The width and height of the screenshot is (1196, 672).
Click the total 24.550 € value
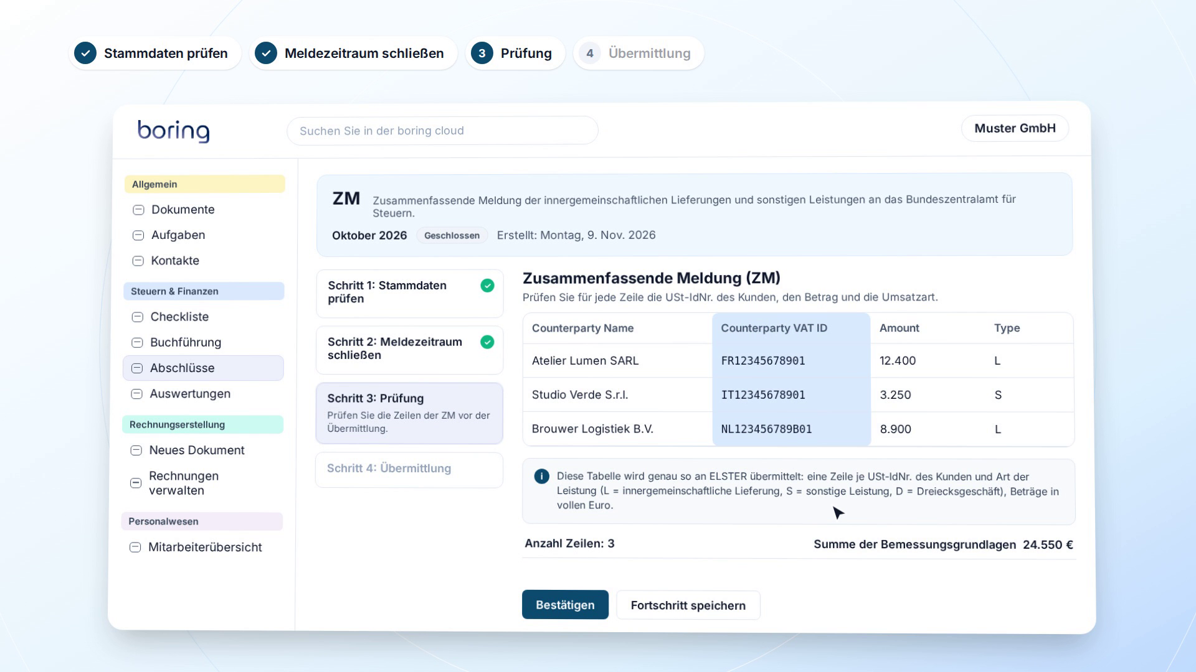click(1048, 545)
